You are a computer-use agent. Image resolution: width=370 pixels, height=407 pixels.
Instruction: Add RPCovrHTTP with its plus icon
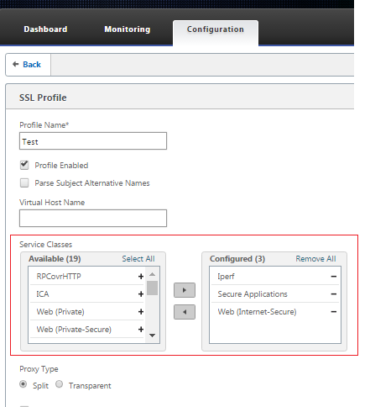[x=141, y=277]
